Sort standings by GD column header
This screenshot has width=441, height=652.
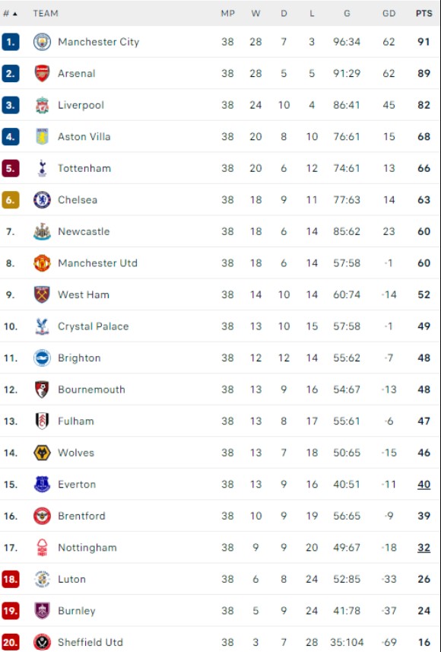389,14
